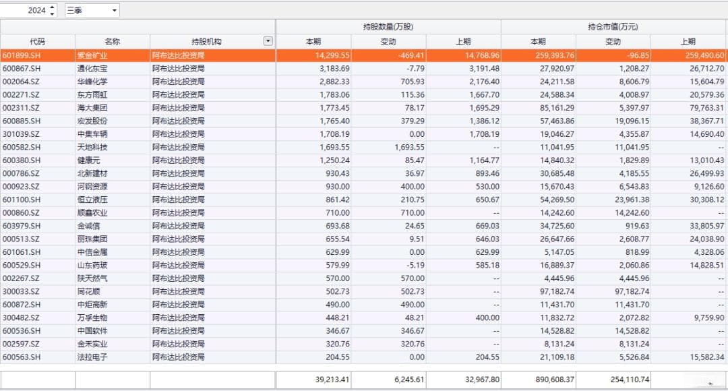Click the total market value 890,608.37
This screenshot has width=728, height=391.
point(538,380)
